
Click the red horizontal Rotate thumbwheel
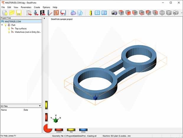[59, 130]
